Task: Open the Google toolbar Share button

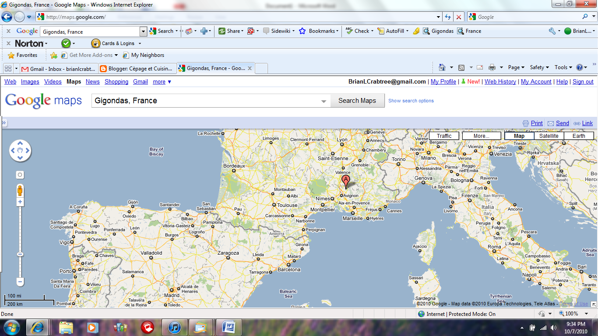Action: pos(230,31)
